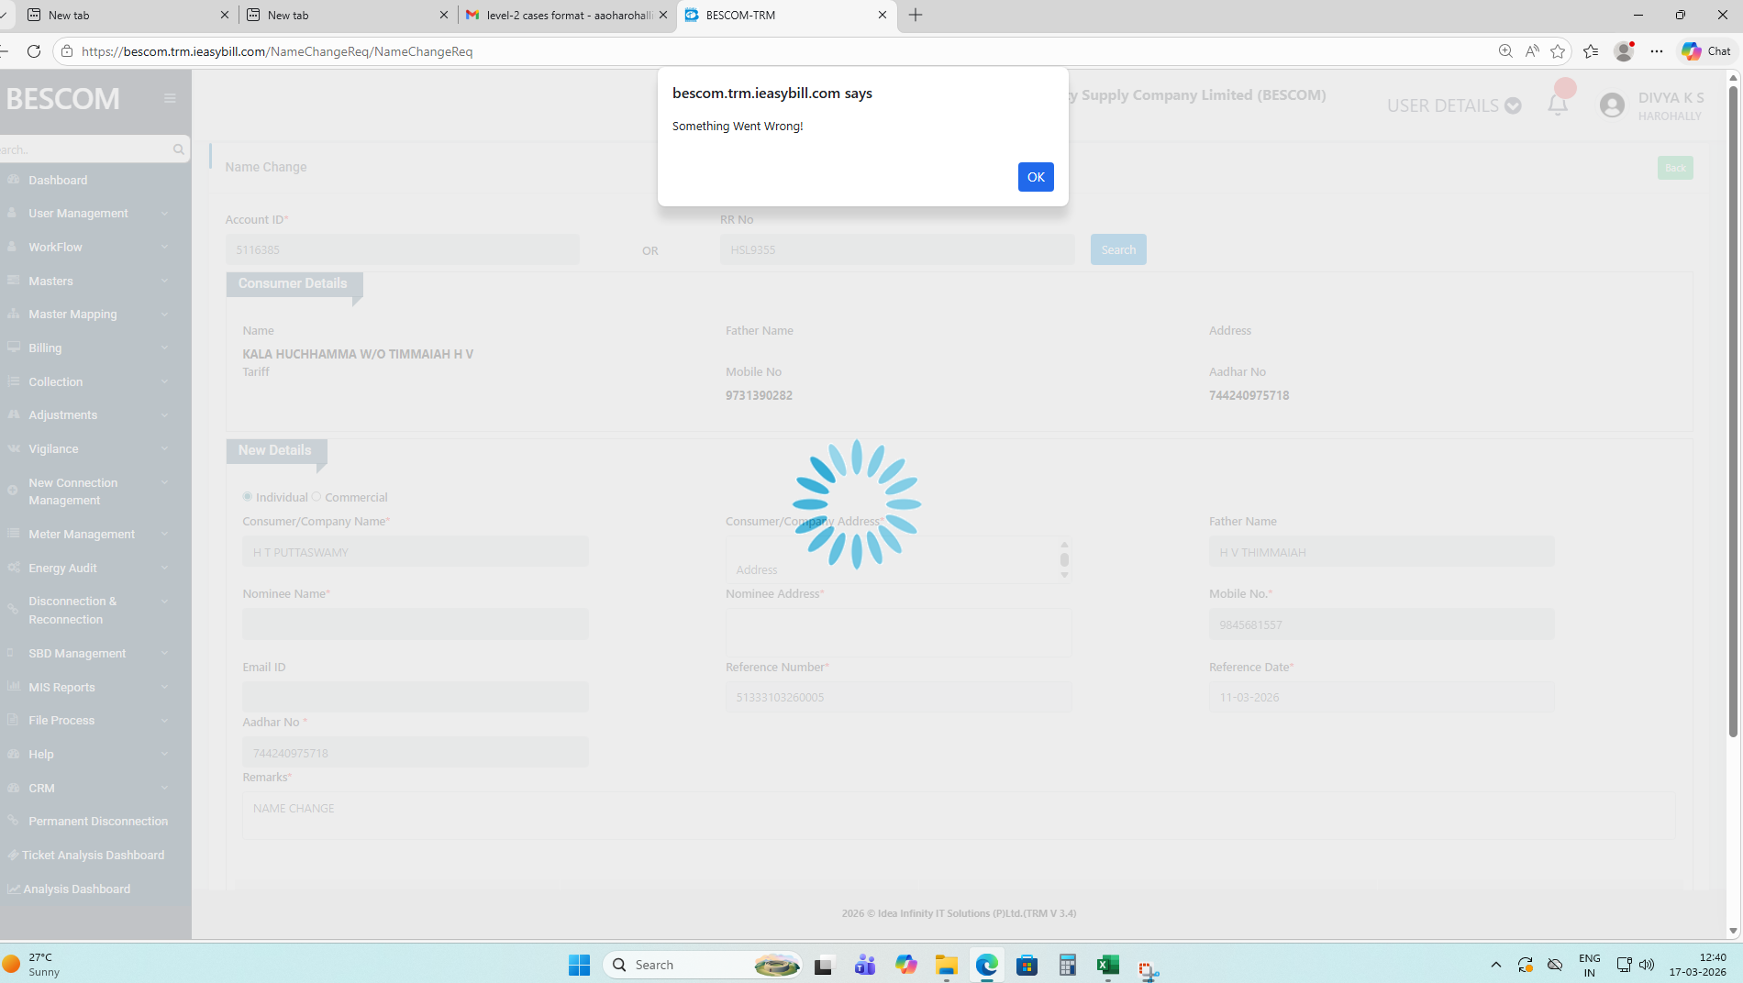Open MIS Reports in sidebar
The width and height of the screenshot is (1743, 983).
(87, 687)
